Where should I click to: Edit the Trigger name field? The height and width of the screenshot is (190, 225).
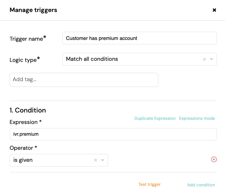139,38
